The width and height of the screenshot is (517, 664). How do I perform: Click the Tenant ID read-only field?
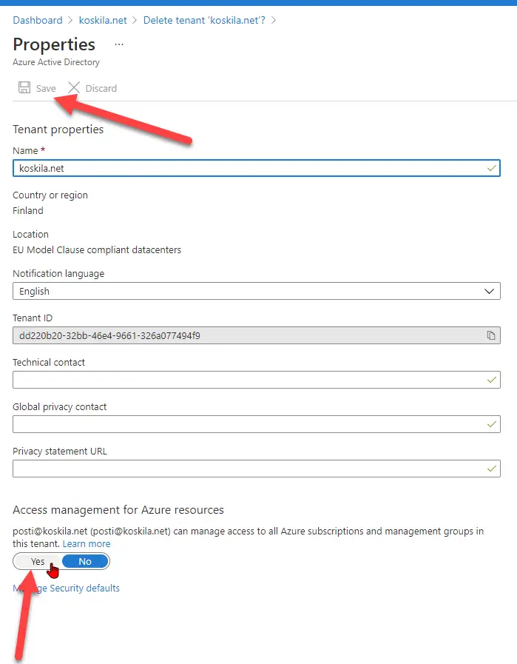244,335
